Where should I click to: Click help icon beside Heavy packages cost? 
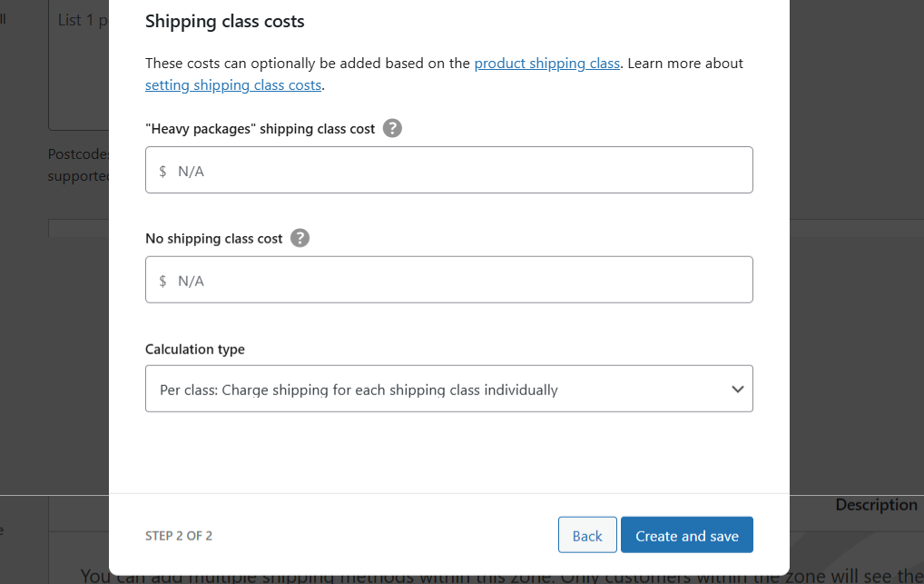[x=392, y=128]
